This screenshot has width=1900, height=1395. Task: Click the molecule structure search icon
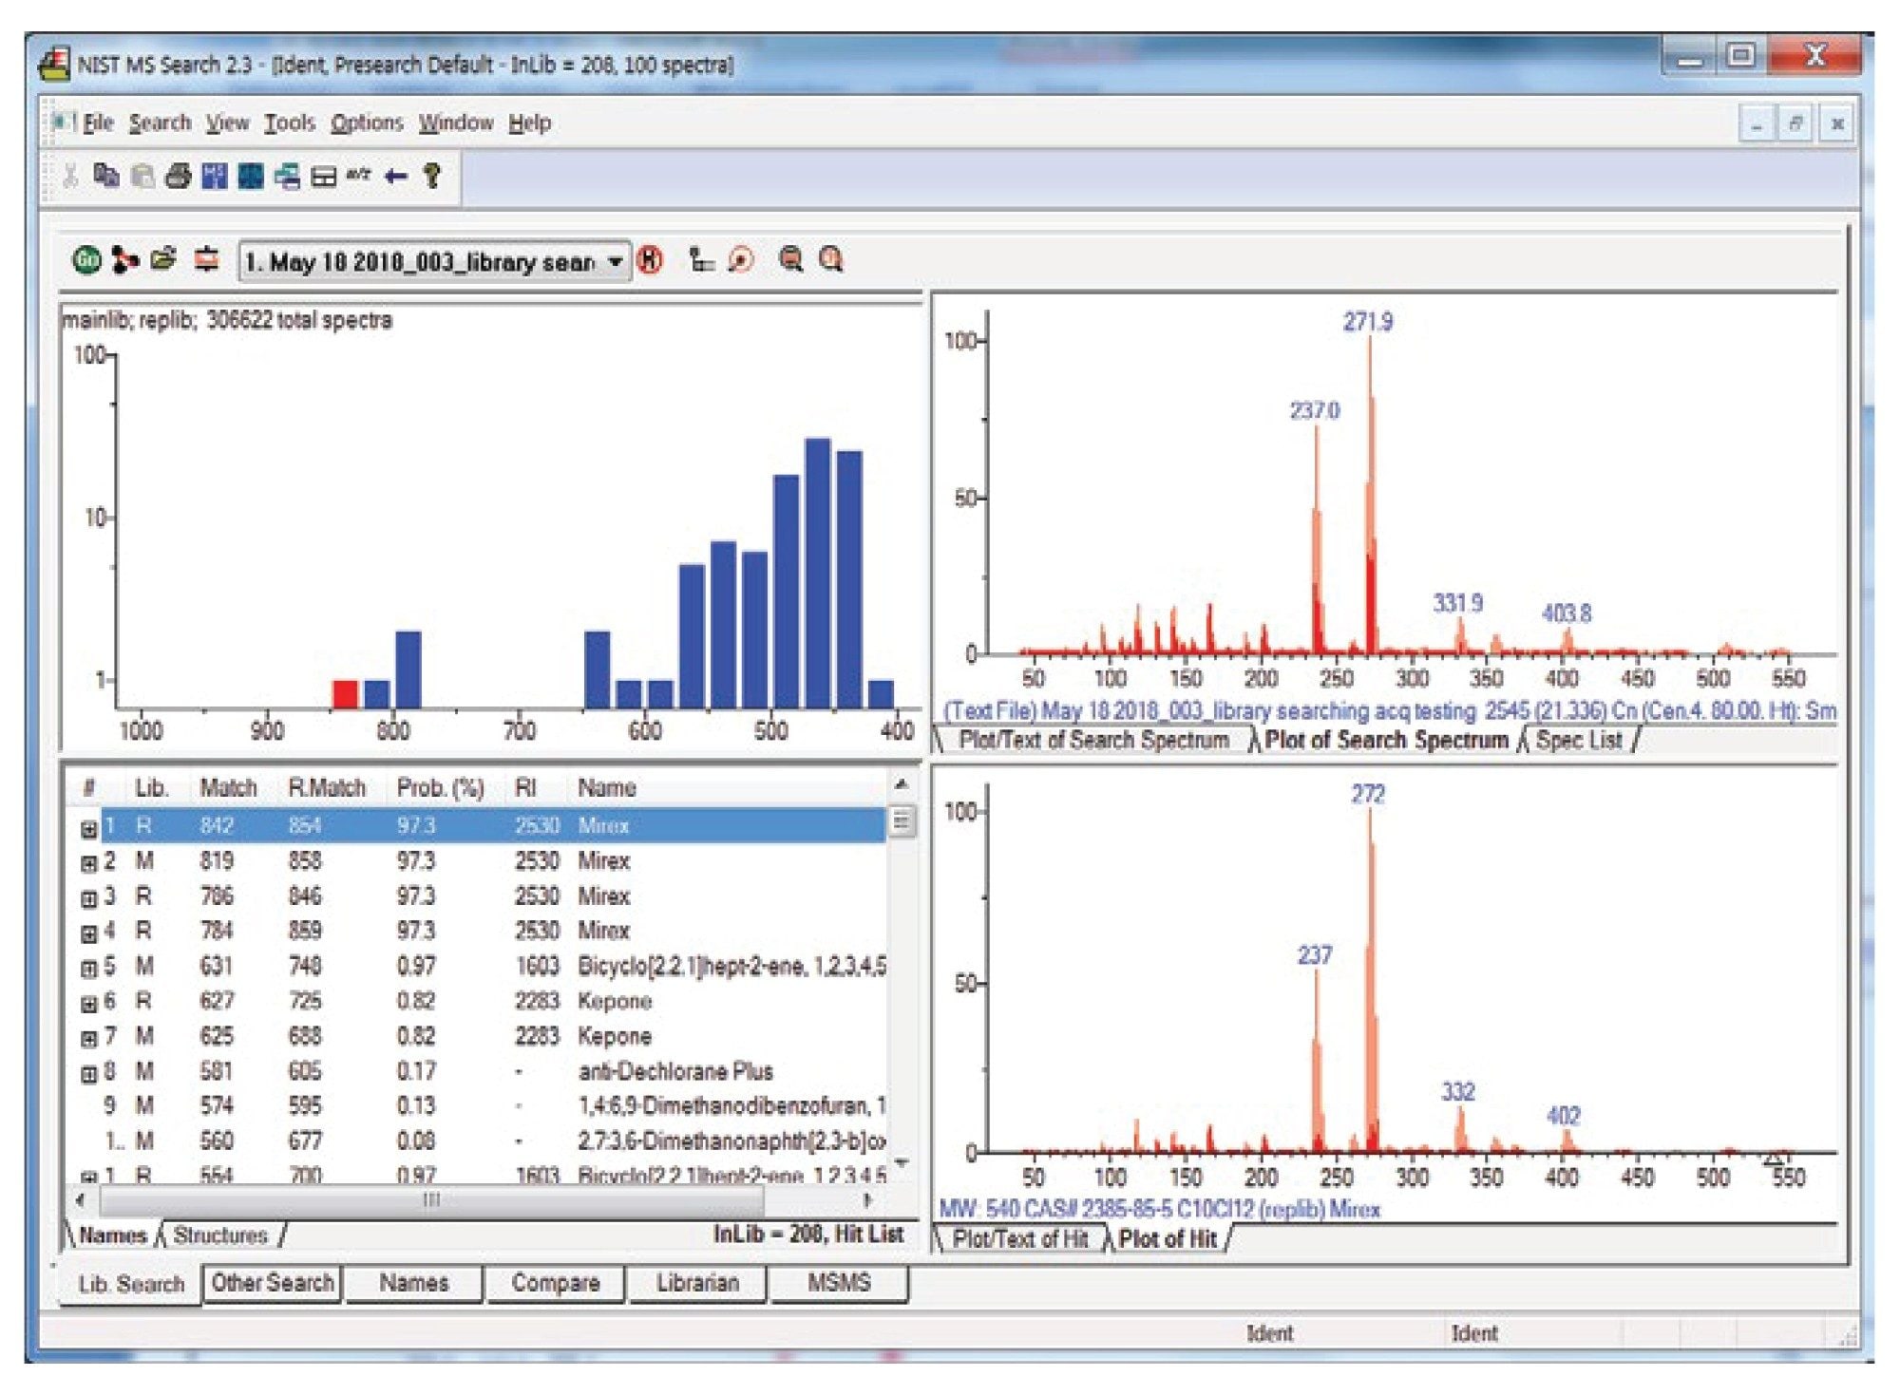[124, 259]
